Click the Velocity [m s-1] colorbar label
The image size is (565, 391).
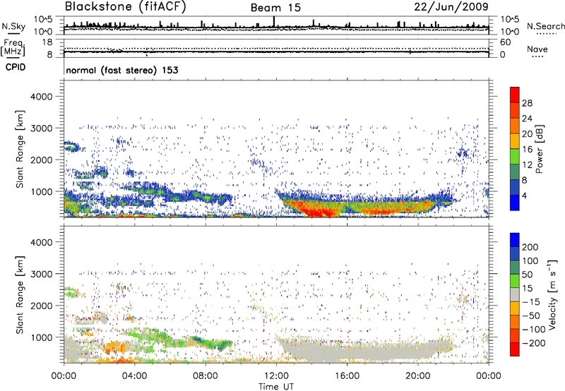[552, 294]
